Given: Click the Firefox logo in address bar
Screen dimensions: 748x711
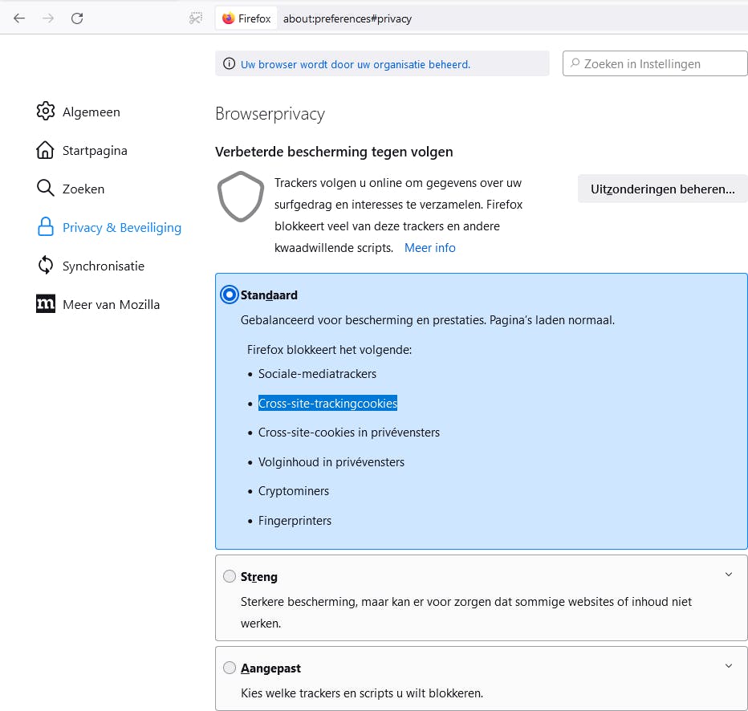Looking at the screenshot, I should click(x=229, y=18).
